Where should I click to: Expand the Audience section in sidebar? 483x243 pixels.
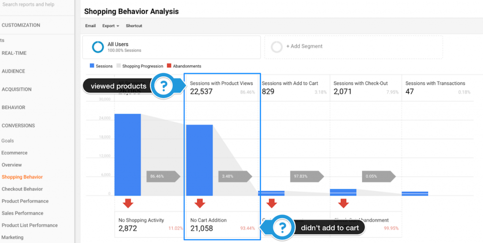tap(13, 71)
